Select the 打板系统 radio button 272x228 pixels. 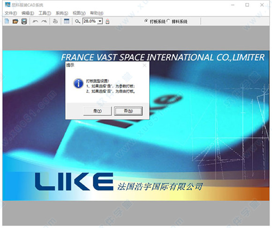click(146, 21)
